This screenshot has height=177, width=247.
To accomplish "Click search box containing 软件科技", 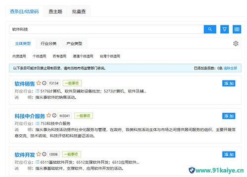I will pos(106,29).
